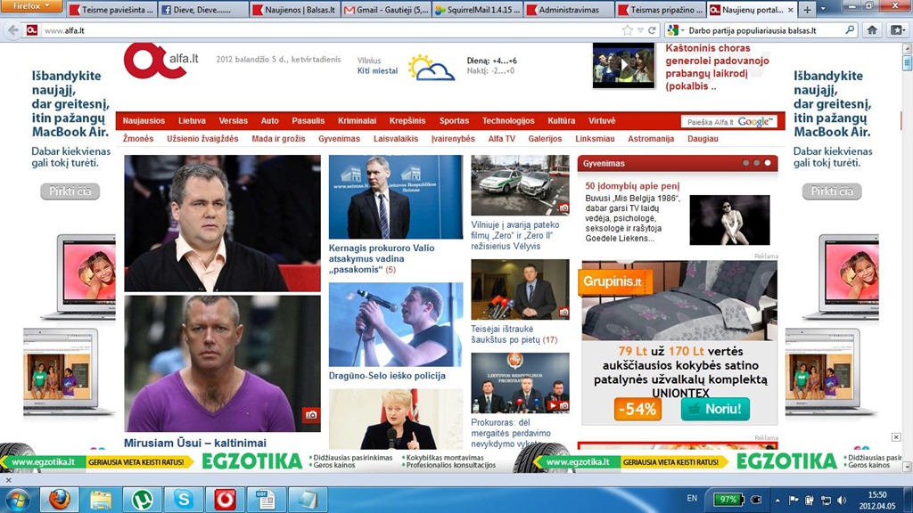Open the Firefox application menu
Viewport: 913px width, 513px height.
point(31,6)
